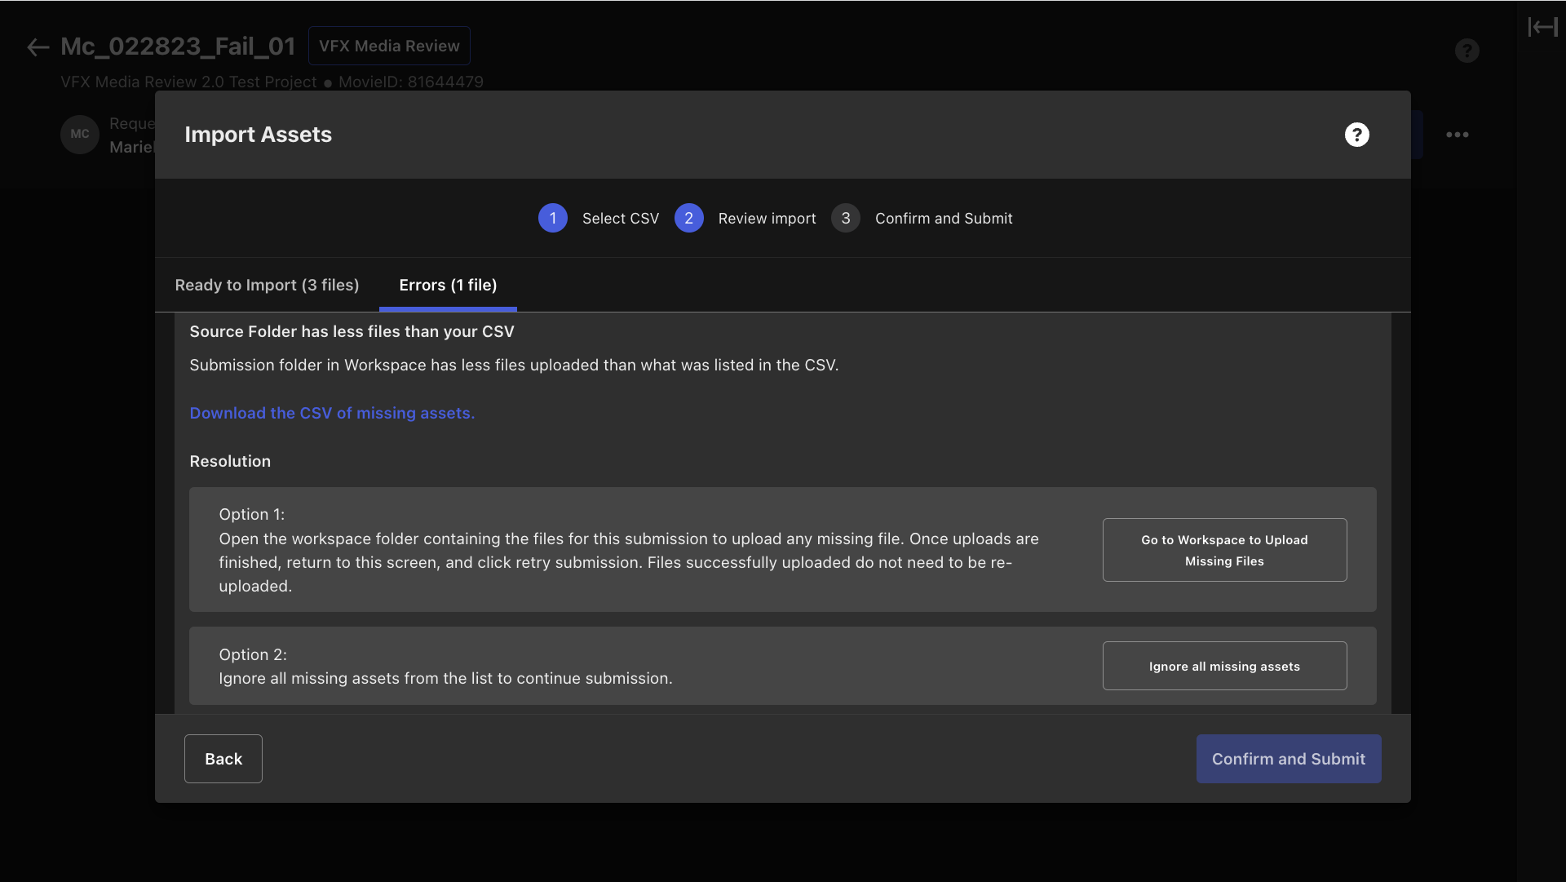Click the Confirm and Submit step label
The image size is (1566, 882).
click(944, 219)
